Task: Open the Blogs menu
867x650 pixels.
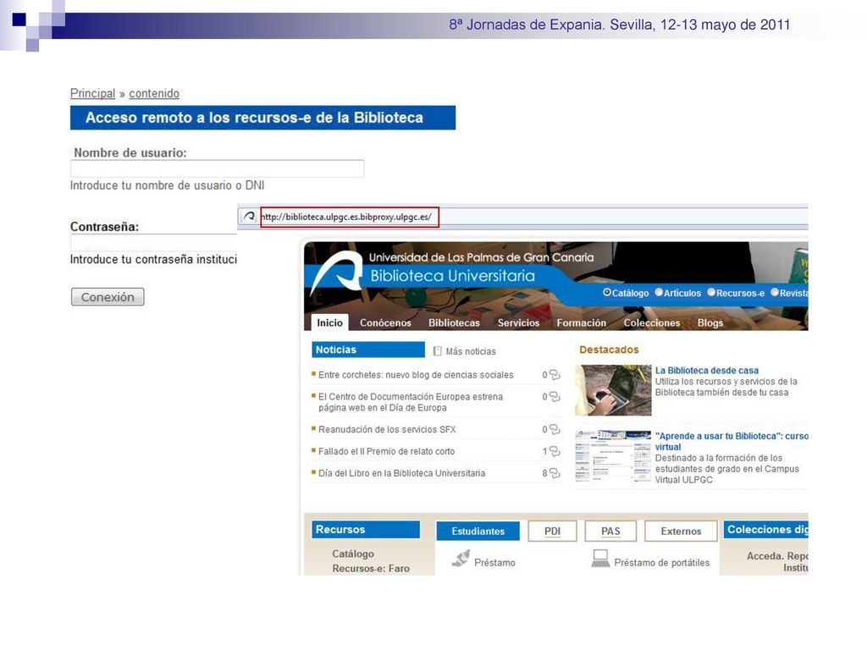Action: (710, 322)
